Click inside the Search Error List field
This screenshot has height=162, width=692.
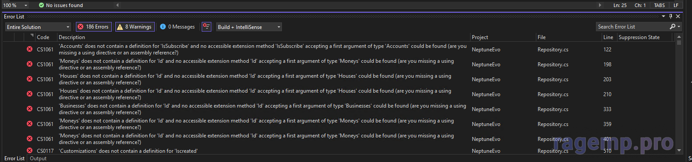pos(632,27)
